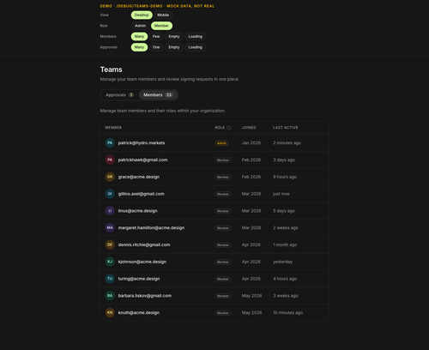Click the PA avatar for patrick@hydro.markets
Image resolution: width=429 pixels, height=350 pixels.
point(110,142)
